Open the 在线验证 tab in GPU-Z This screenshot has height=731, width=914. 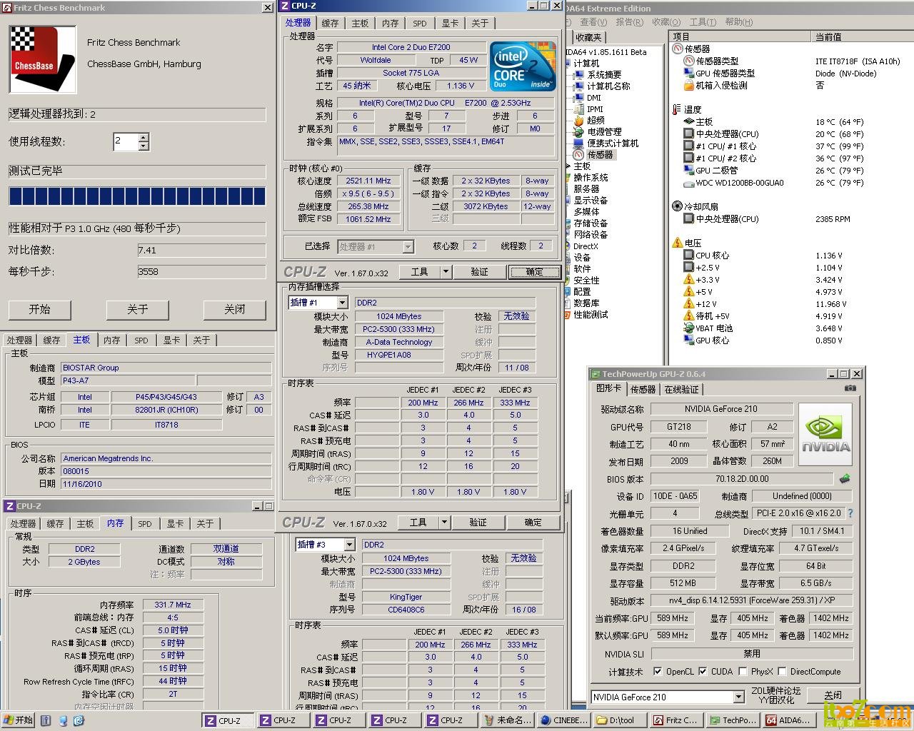point(681,390)
